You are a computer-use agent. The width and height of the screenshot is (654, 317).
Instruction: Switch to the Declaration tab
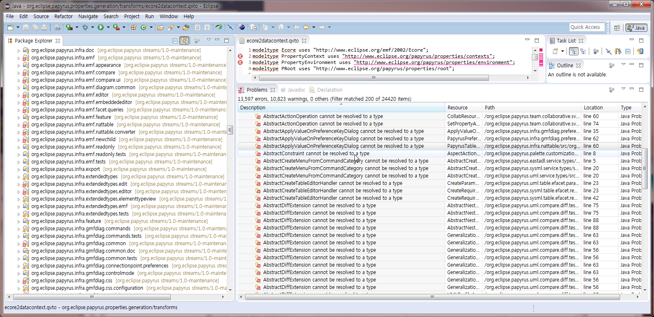pos(326,90)
